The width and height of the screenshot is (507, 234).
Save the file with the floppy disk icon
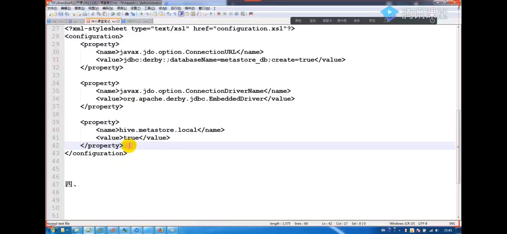point(61,14)
